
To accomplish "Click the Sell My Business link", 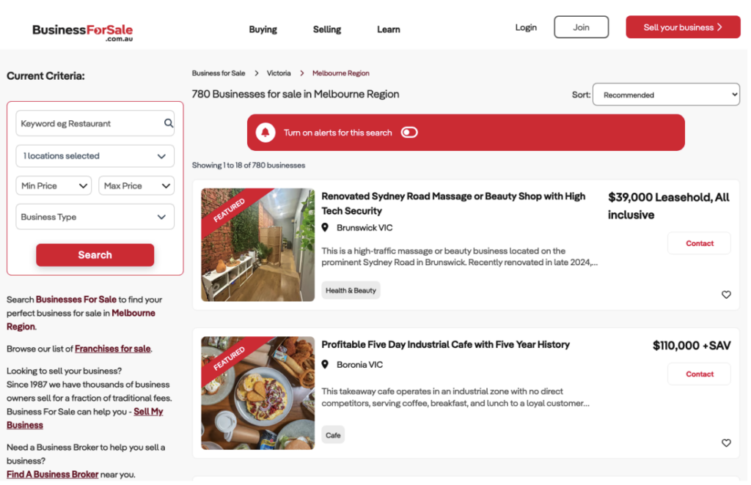I will [x=85, y=418].
